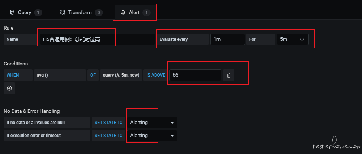Viewport: 362px width, 154px height.
Task: Click the Evaluate every 1m field
Action: (x=227, y=39)
